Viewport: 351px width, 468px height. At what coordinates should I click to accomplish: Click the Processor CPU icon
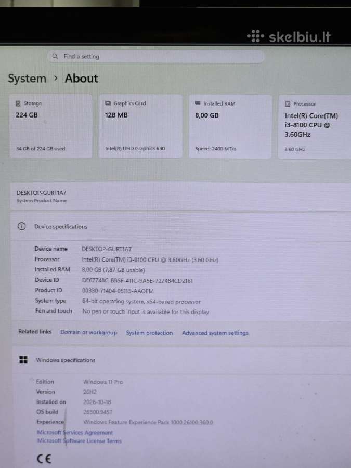click(288, 104)
